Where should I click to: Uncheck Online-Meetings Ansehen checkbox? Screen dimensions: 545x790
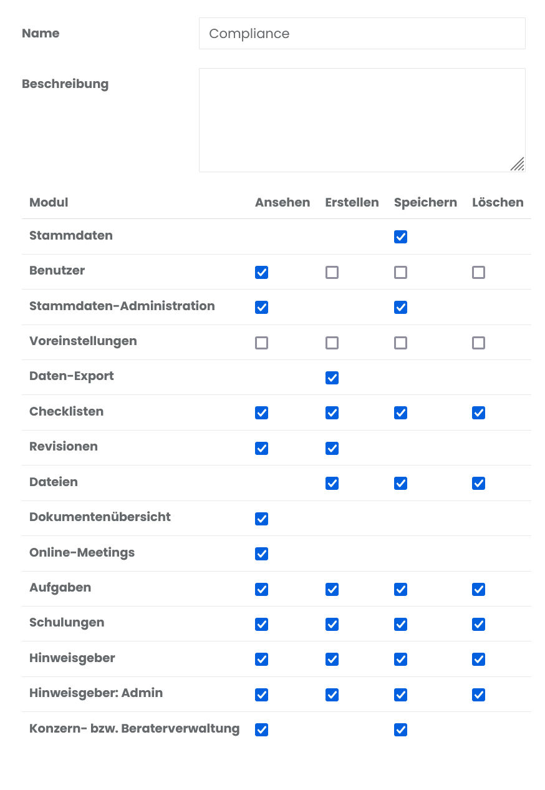262,554
